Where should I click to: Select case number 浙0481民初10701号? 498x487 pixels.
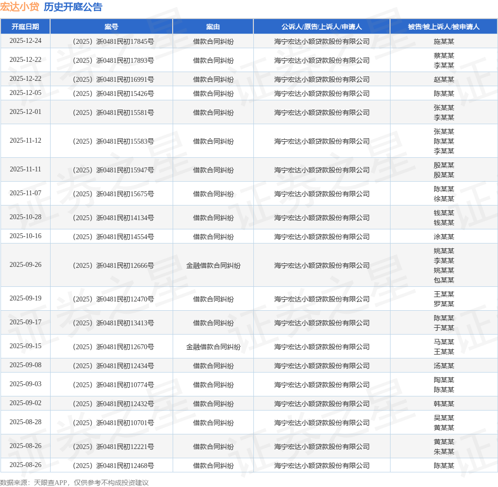point(113,423)
